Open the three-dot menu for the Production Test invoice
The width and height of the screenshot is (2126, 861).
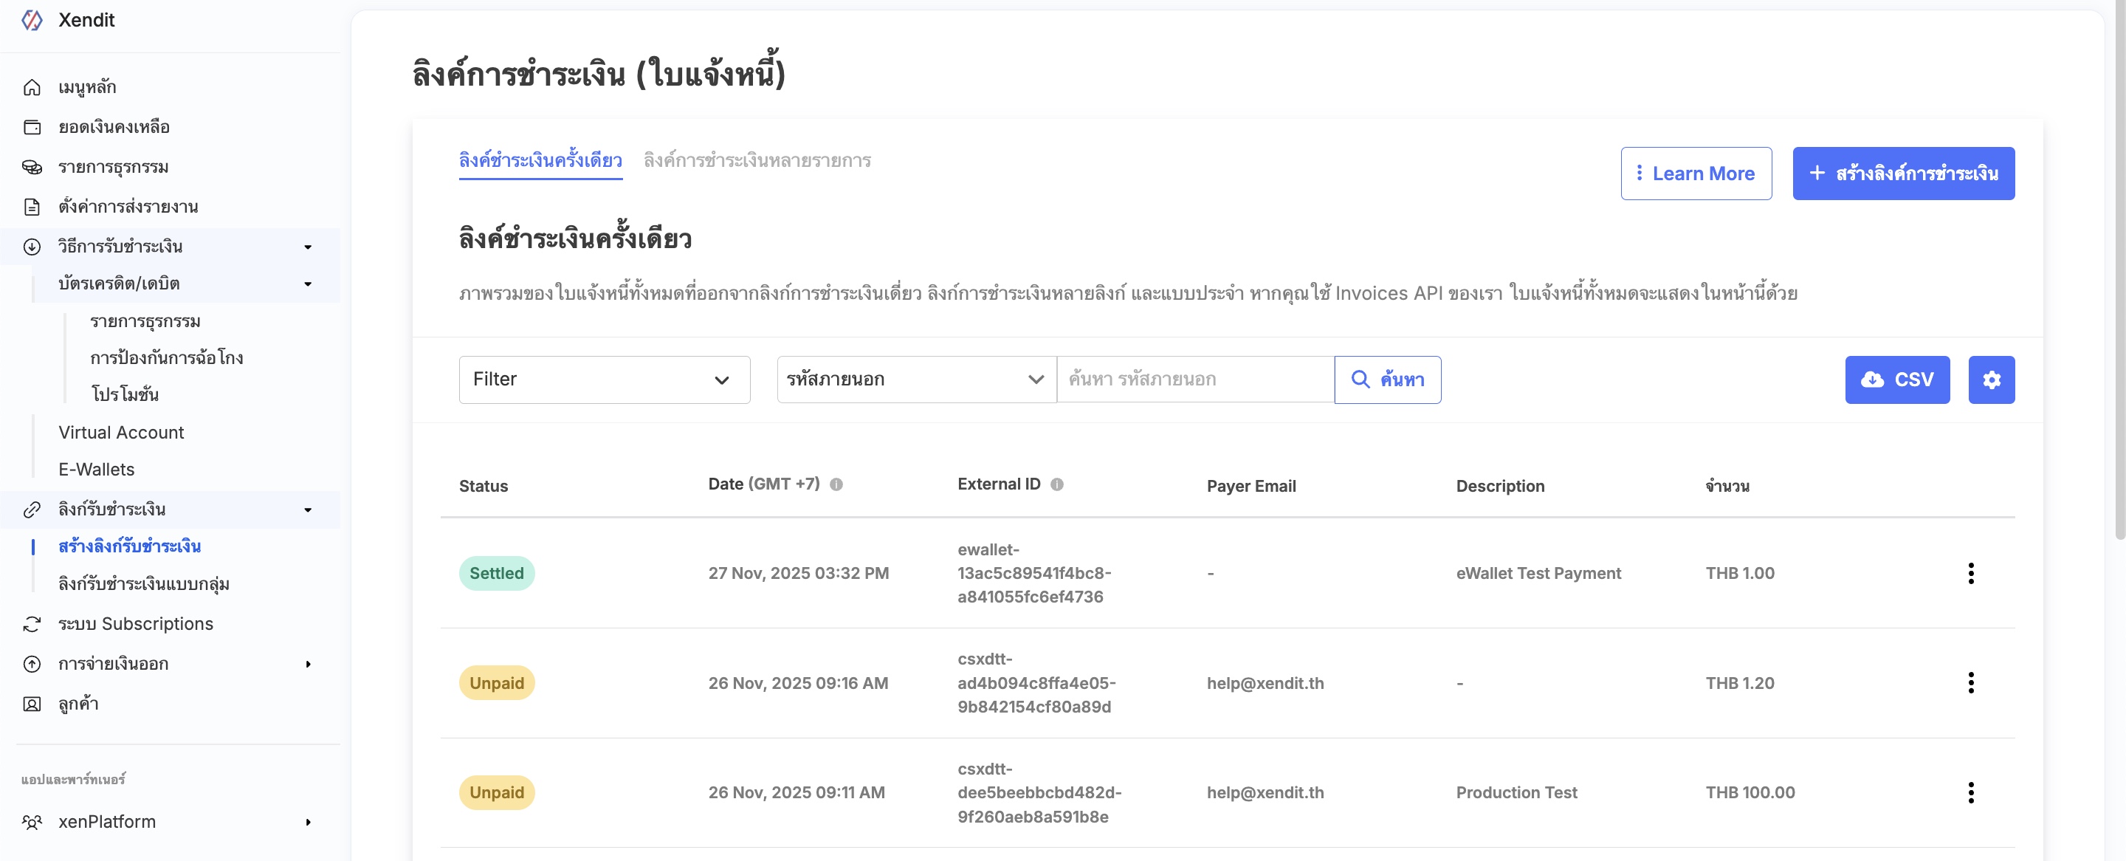[1970, 792]
